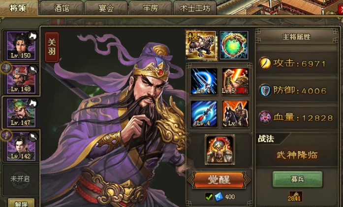Go to the 牢房 prison tab

151,8
